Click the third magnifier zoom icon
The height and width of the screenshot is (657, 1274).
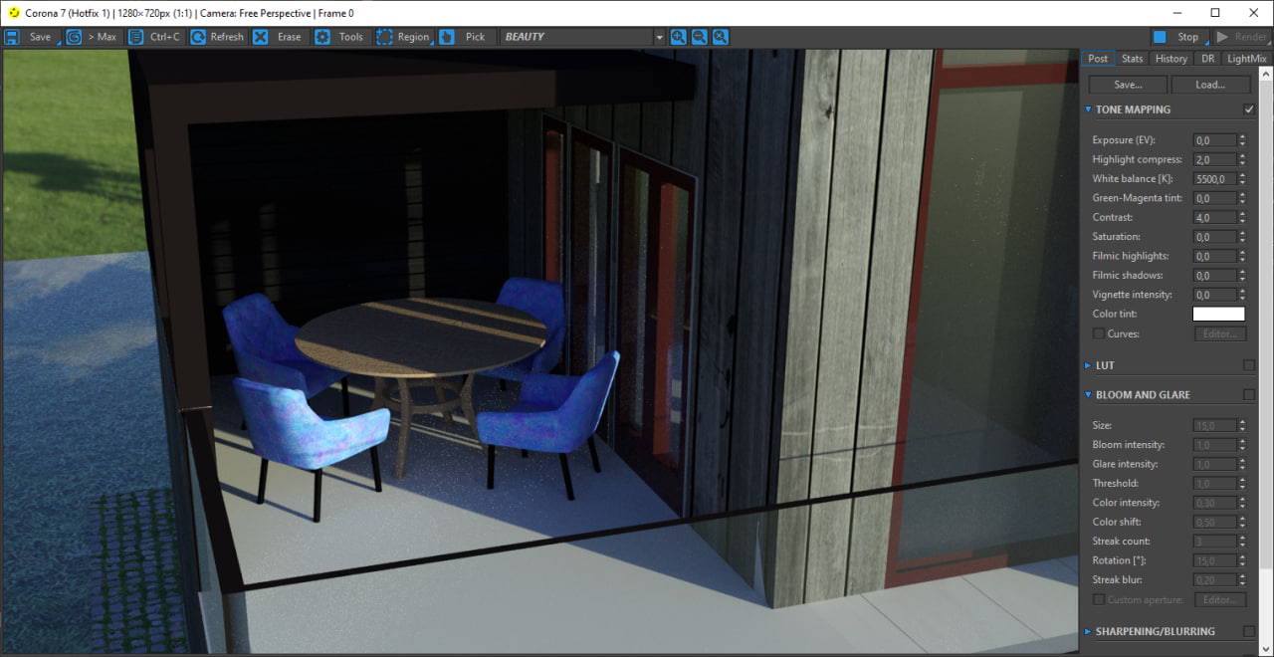(721, 37)
